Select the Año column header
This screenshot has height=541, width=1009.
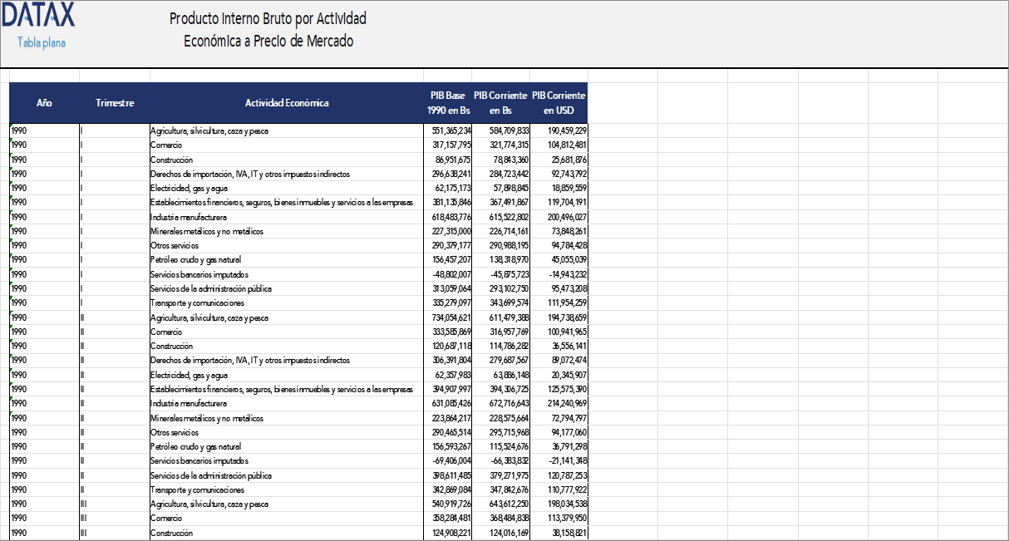42,103
